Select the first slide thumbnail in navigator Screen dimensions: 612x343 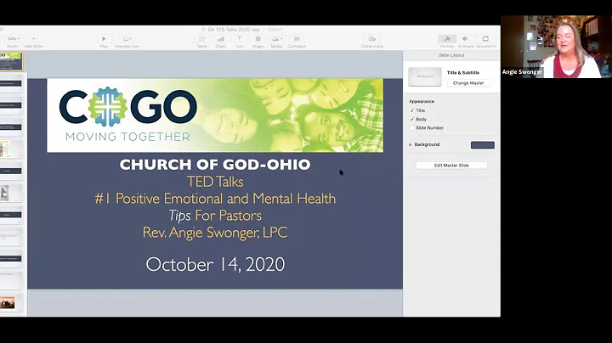click(11, 62)
